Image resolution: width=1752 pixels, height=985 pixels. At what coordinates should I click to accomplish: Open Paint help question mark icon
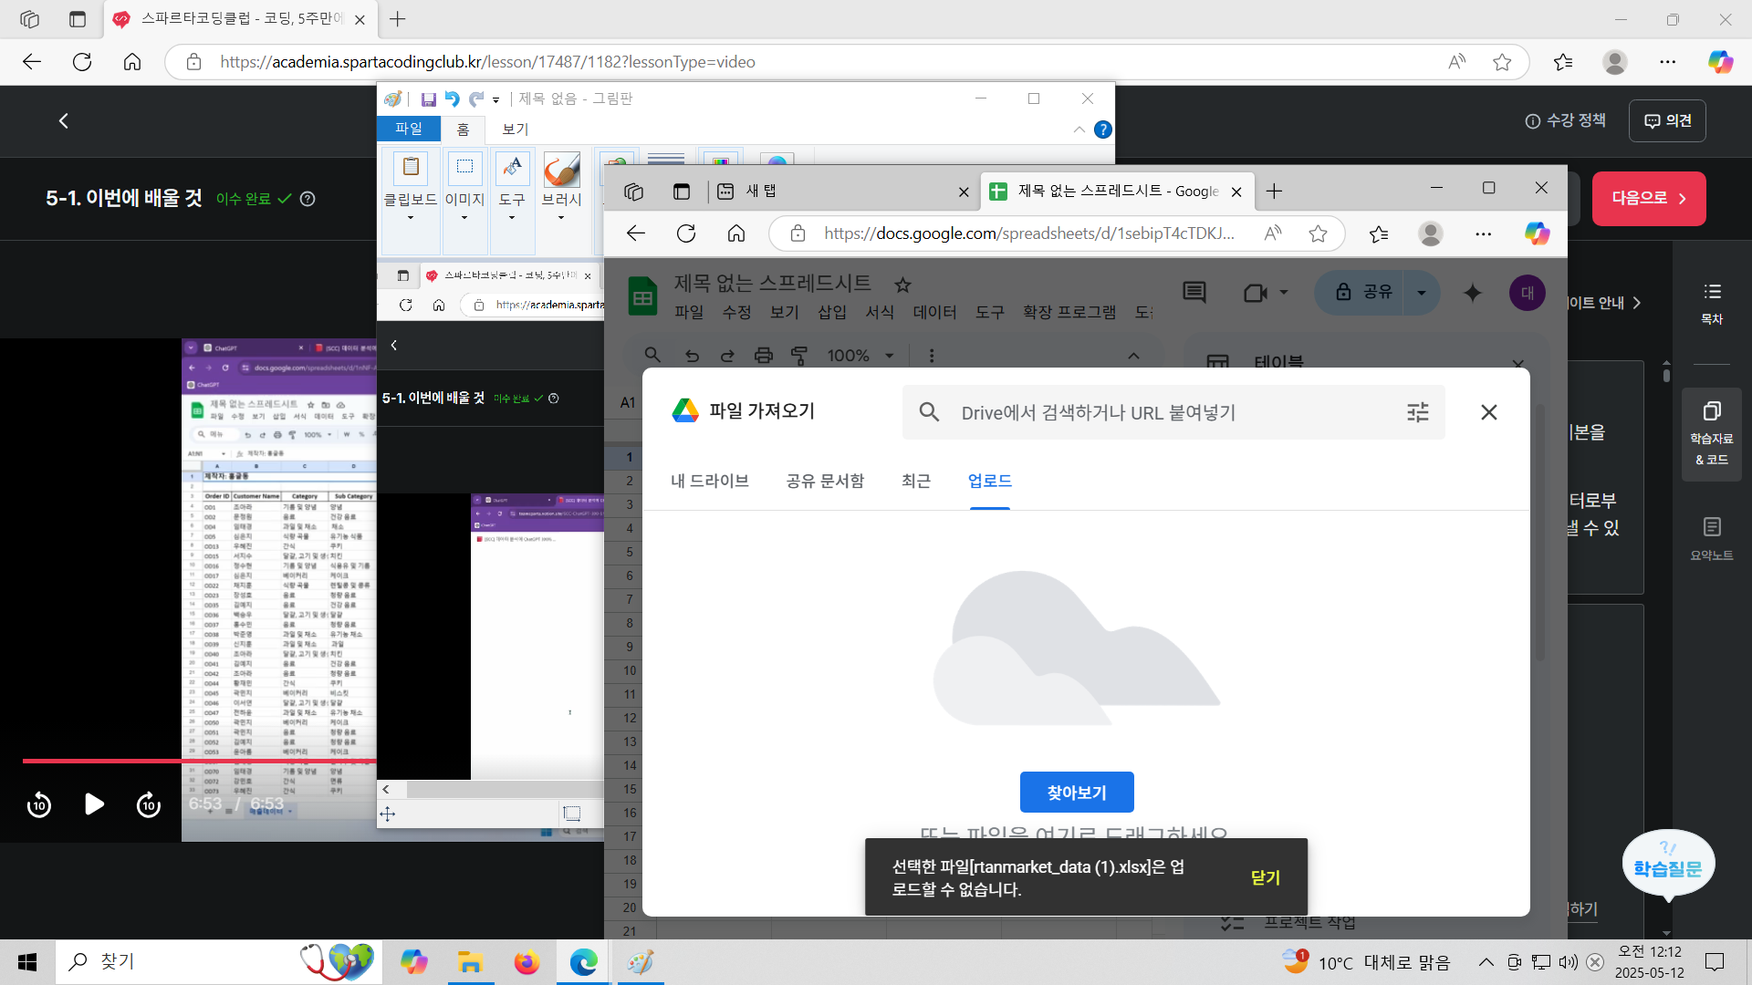pos(1103,130)
